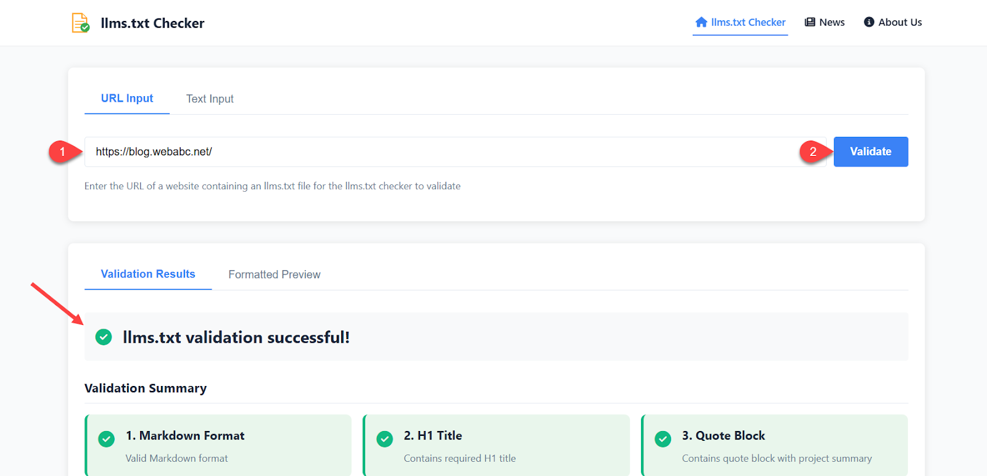This screenshot has width=987, height=476.
Task: Click the Quote Block result card text
Action: 776,458
